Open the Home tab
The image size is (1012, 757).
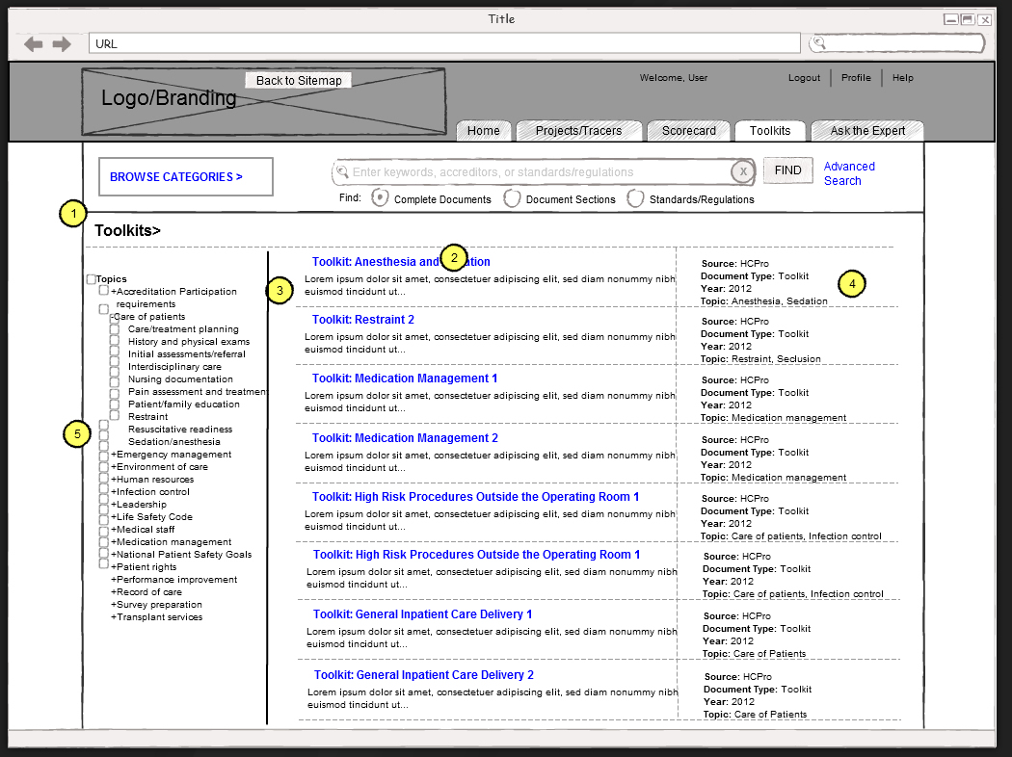point(484,131)
